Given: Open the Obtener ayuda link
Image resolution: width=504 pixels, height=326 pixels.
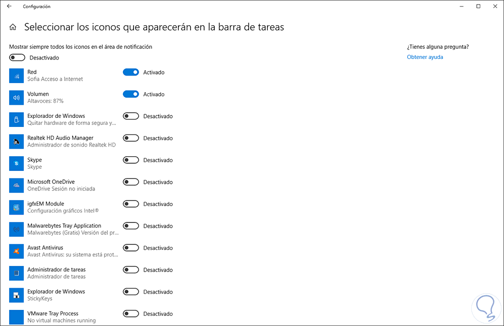Looking at the screenshot, I should 425,57.
